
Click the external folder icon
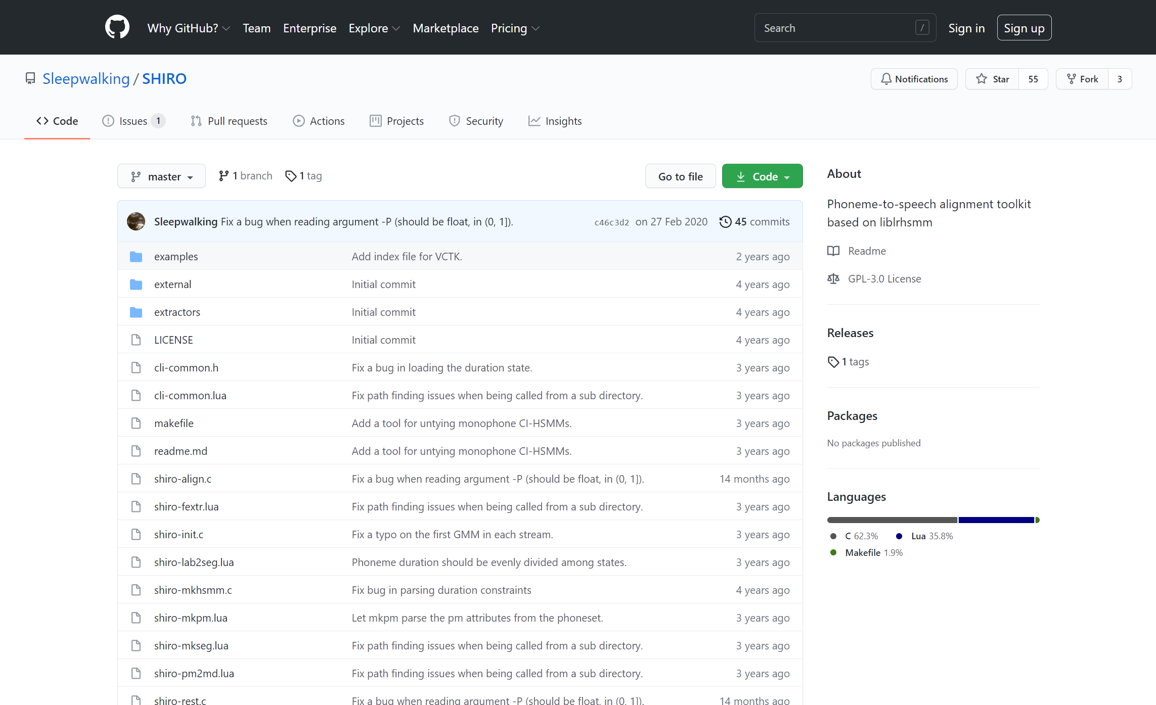point(136,285)
